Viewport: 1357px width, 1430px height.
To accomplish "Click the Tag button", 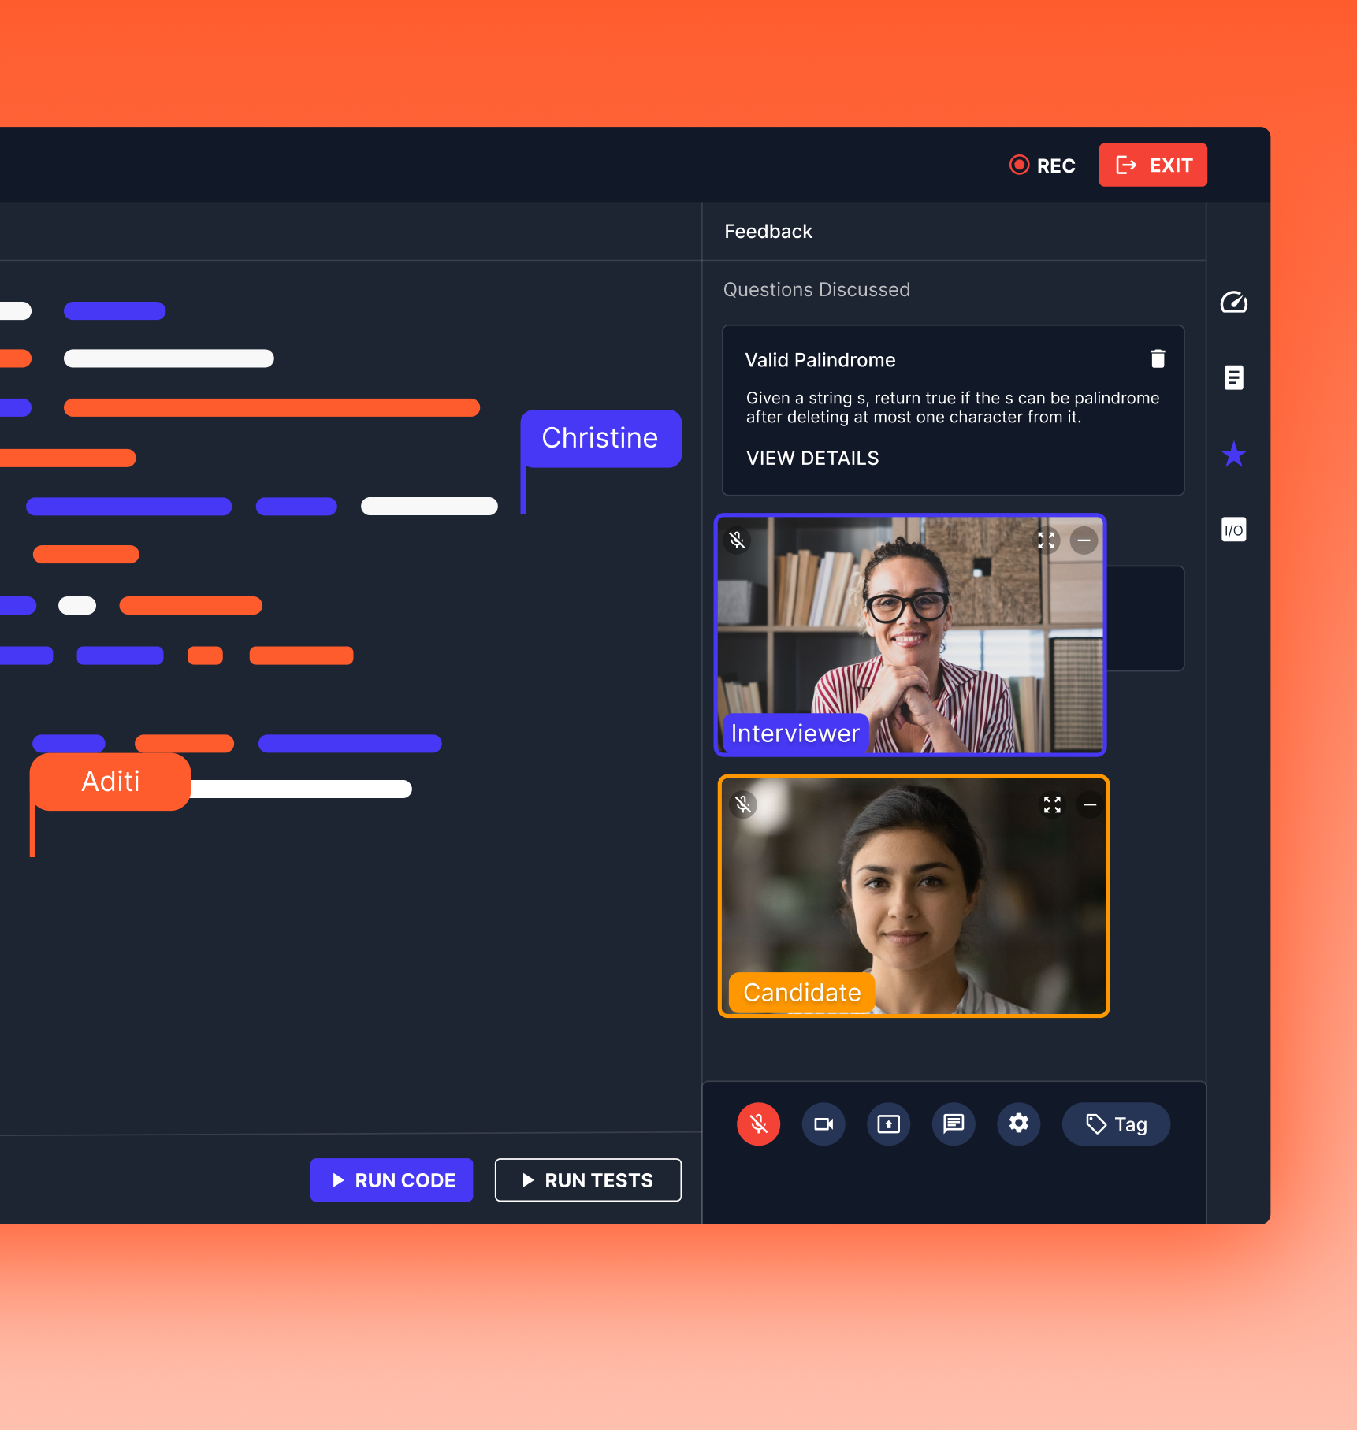I will coord(1116,1124).
